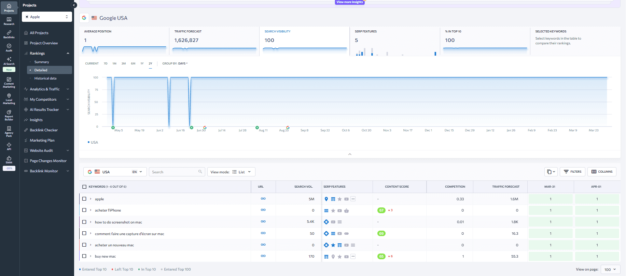Select the CURRENT chart range

click(92, 63)
